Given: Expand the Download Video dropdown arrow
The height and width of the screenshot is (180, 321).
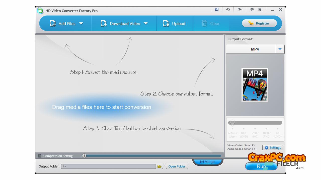Looking at the screenshot, I should tap(146, 23).
